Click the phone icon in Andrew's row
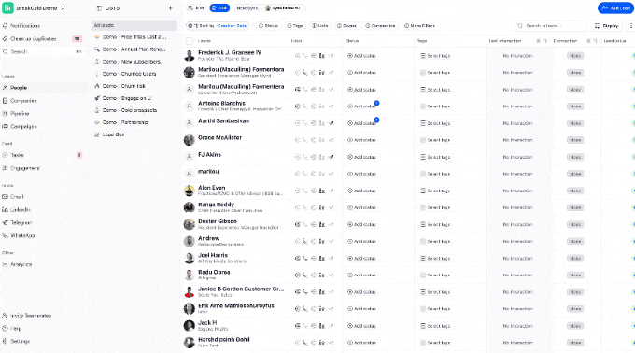This screenshot has width=635, height=353. pyautogui.click(x=305, y=241)
